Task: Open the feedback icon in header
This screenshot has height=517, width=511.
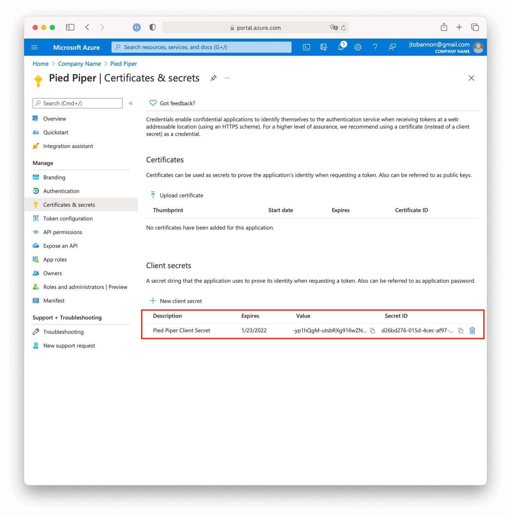Action: pyautogui.click(x=392, y=47)
